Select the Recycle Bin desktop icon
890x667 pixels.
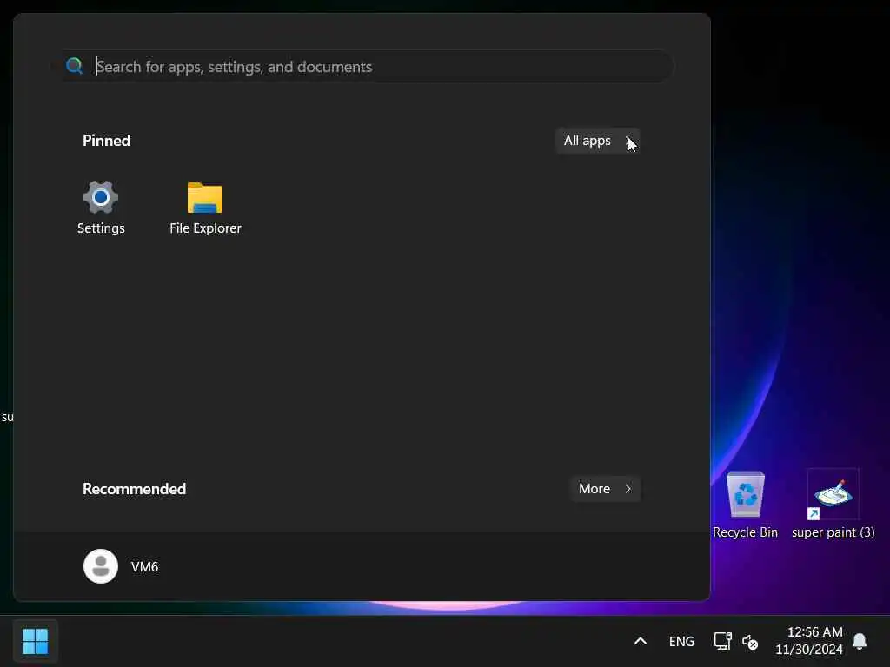745,505
